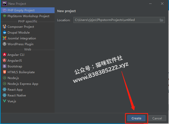The image size is (169, 124).
Task: Click the React App atom icon
Action: [x=5, y=89]
